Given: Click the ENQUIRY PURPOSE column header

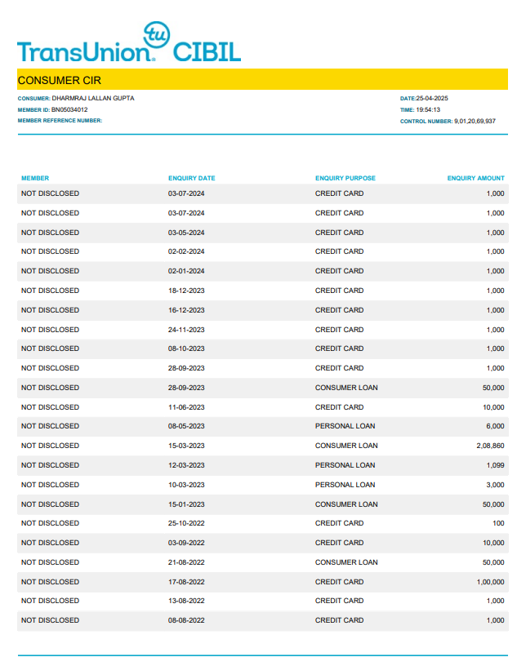Looking at the screenshot, I should pyautogui.click(x=345, y=178).
